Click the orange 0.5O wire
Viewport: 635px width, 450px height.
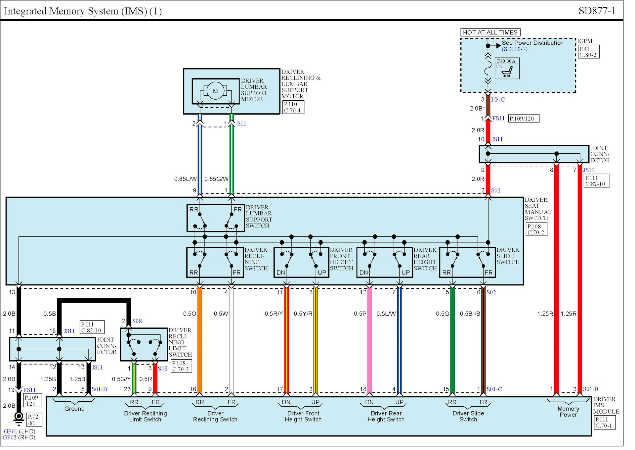coord(199,341)
